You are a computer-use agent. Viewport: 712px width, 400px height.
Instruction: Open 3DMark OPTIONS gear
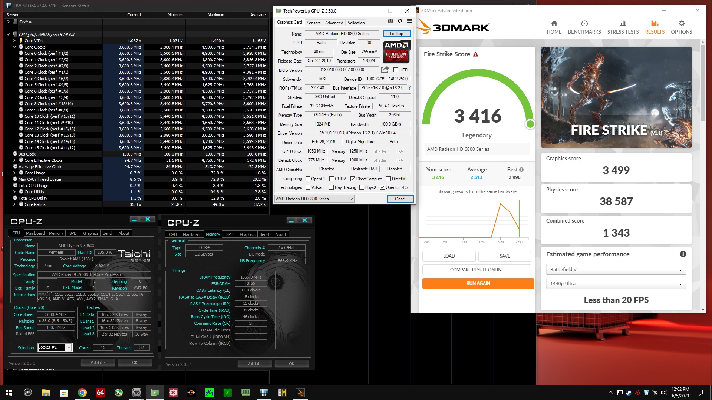pos(681,27)
